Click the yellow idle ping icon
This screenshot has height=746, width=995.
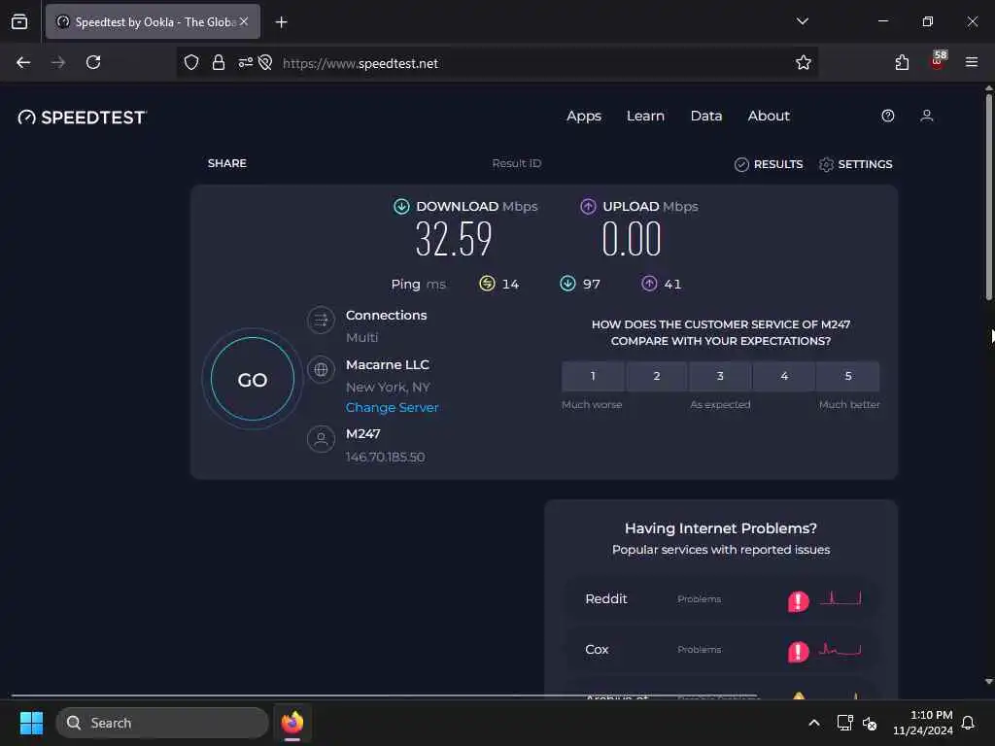(487, 283)
